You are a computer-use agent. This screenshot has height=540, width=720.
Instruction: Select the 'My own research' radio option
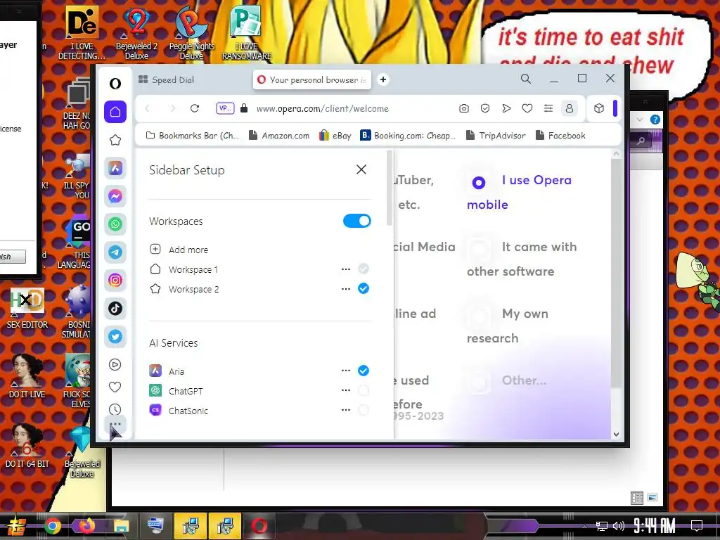click(x=478, y=316)
